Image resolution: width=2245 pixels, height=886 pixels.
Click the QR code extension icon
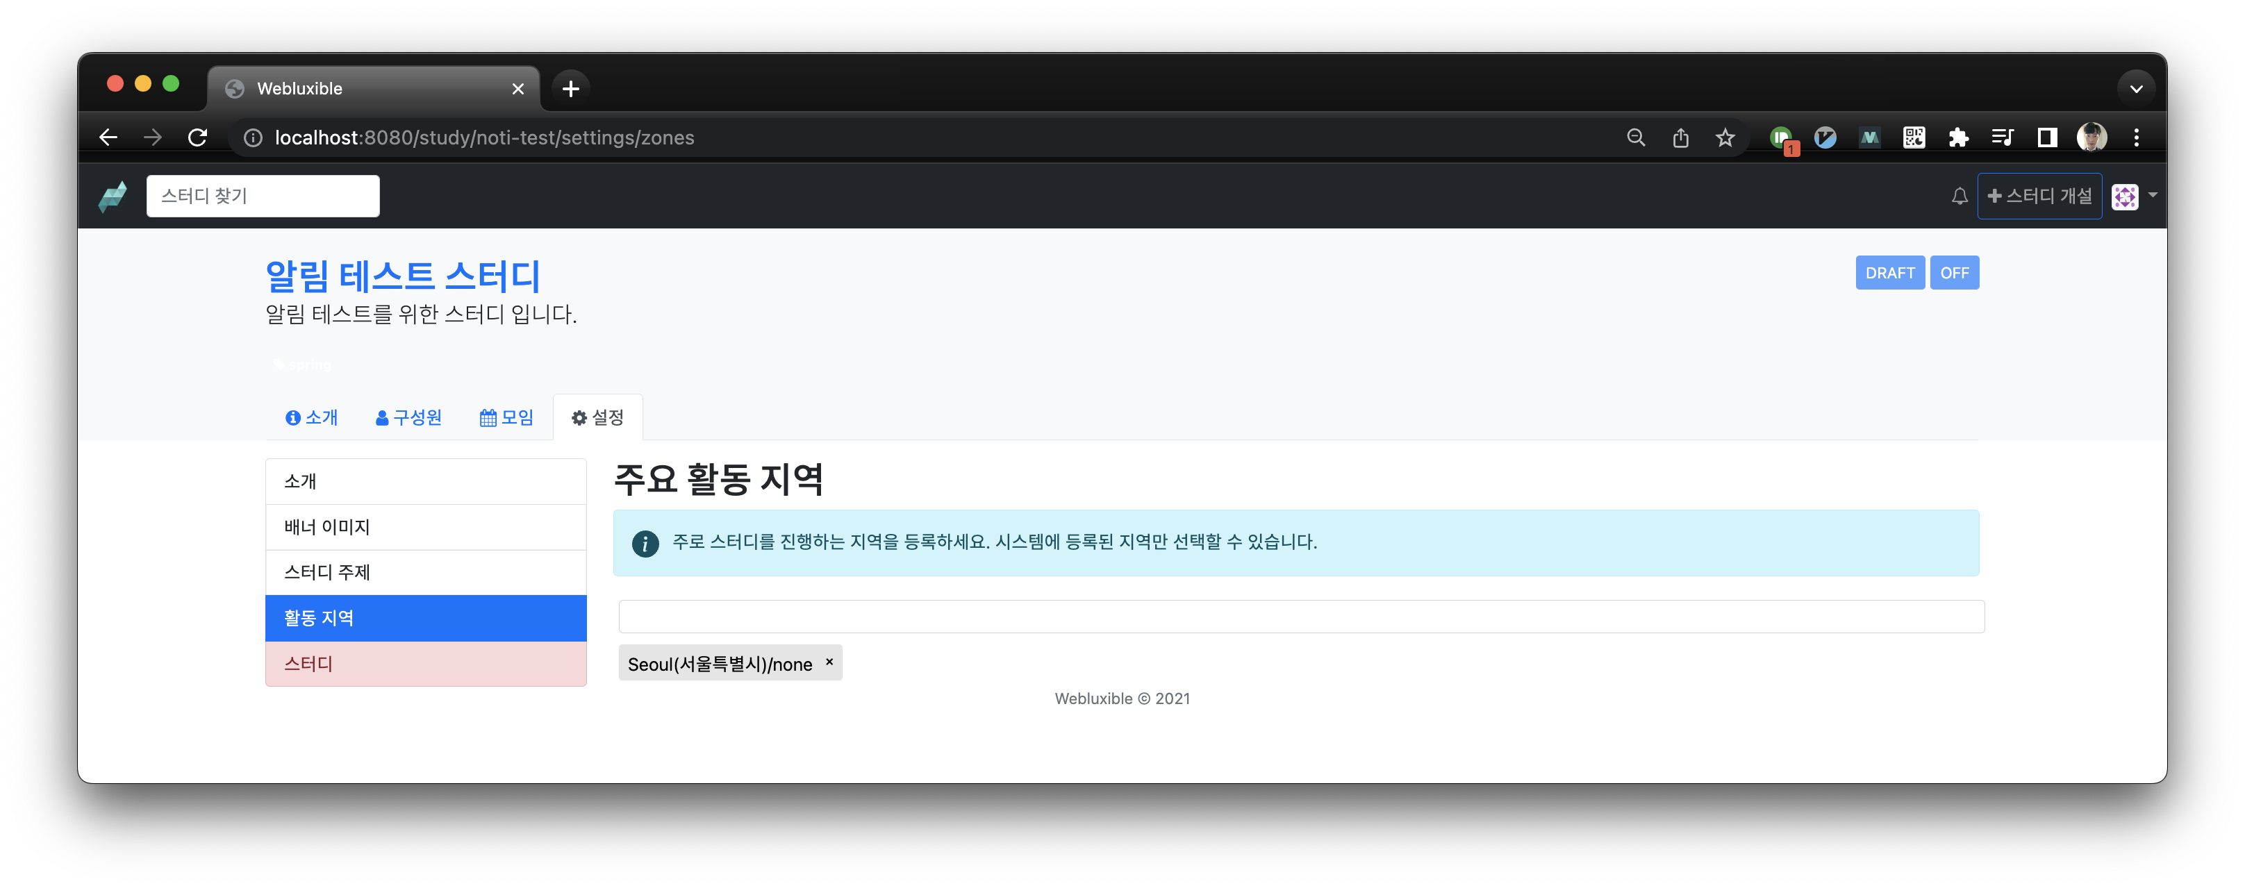click(x=1914, y=137)
